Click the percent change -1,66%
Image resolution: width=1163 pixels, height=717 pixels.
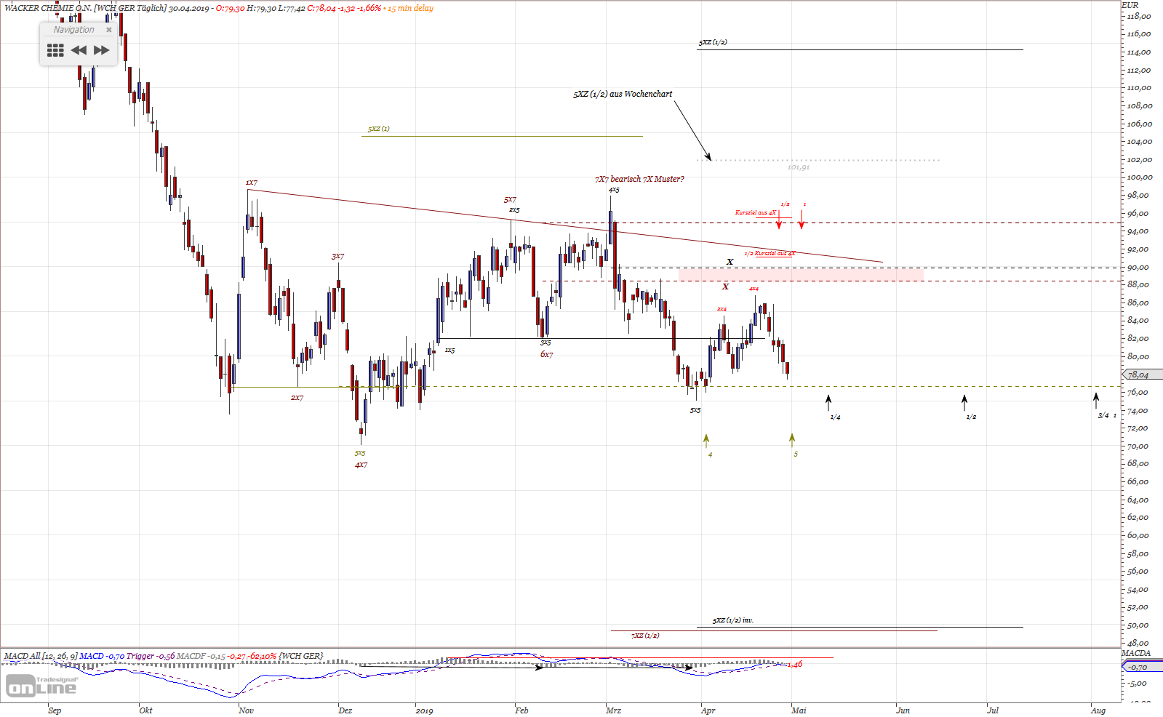coord(369,8)
